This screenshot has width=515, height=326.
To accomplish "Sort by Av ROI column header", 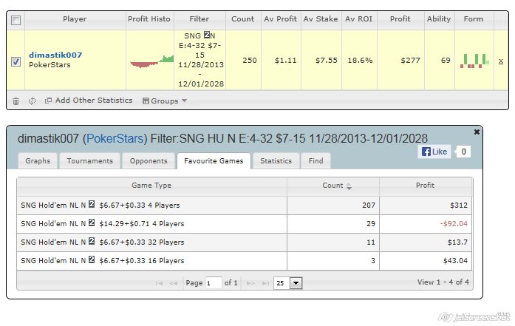I will click(358, 19).
